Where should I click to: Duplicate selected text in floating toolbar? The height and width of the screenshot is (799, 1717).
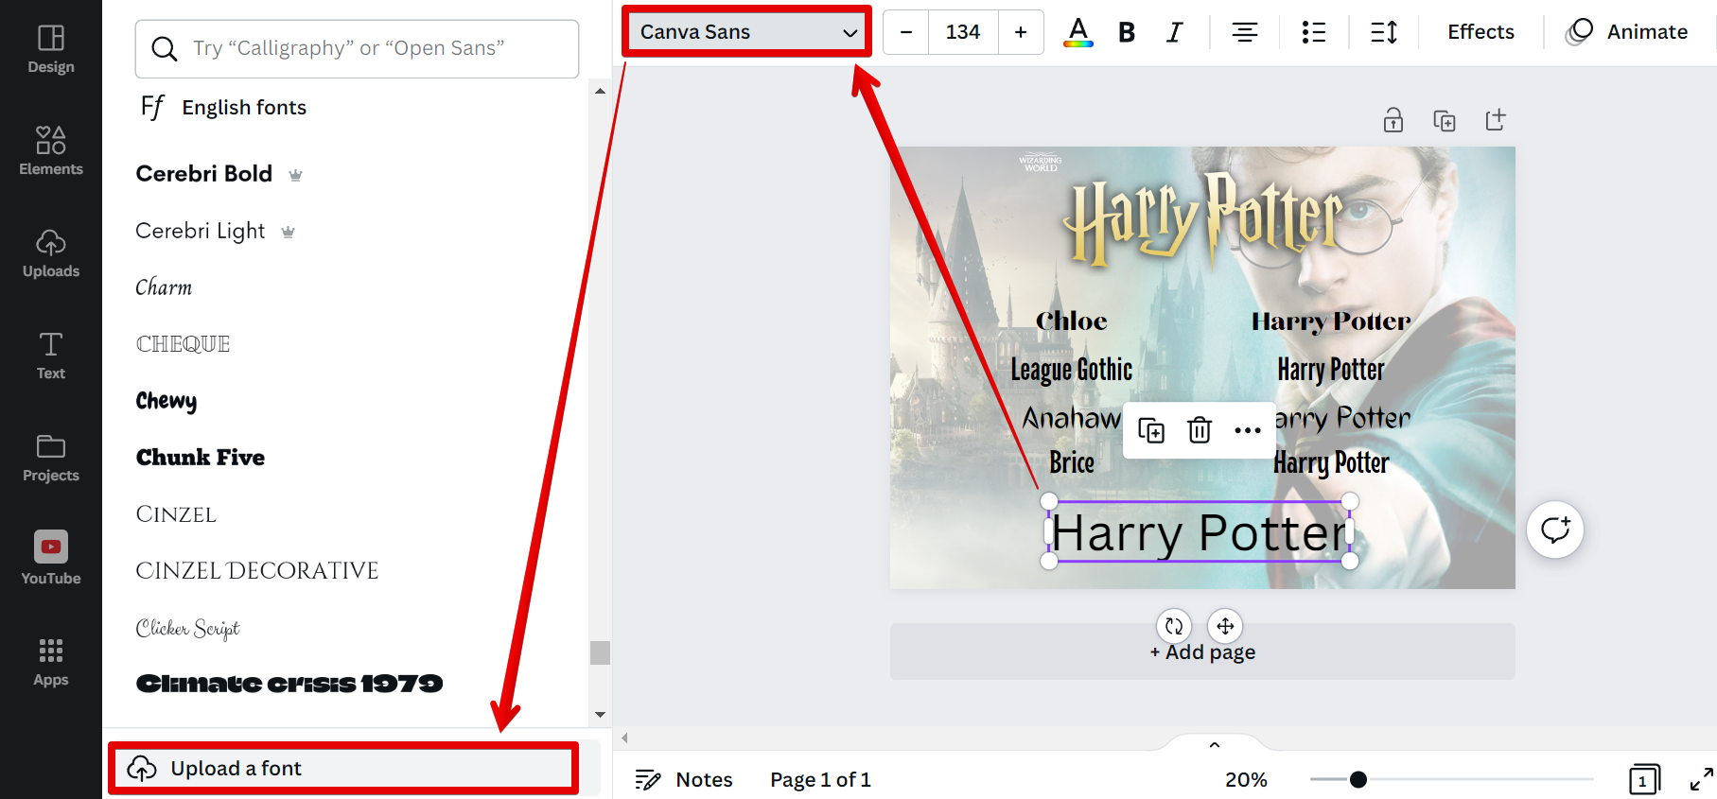point(1150,430)
